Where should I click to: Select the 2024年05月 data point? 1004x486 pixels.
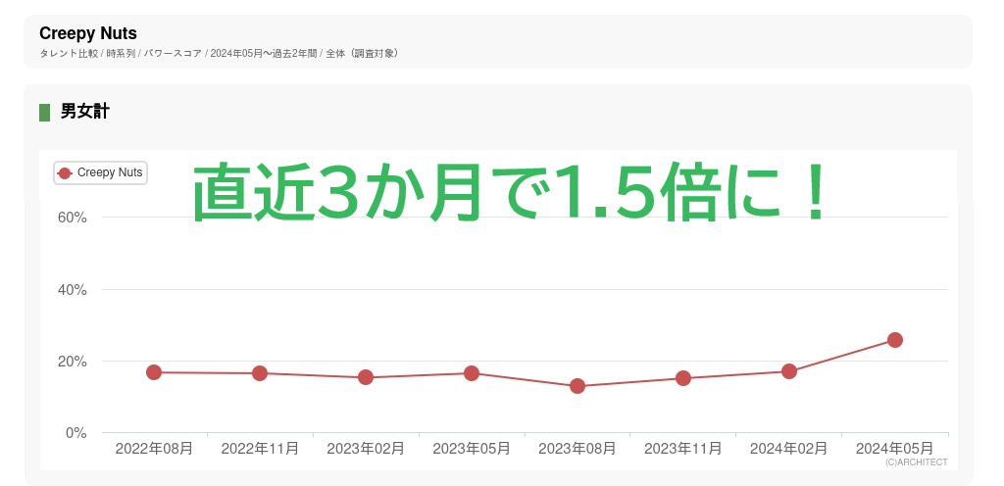(x=894, y=340)
